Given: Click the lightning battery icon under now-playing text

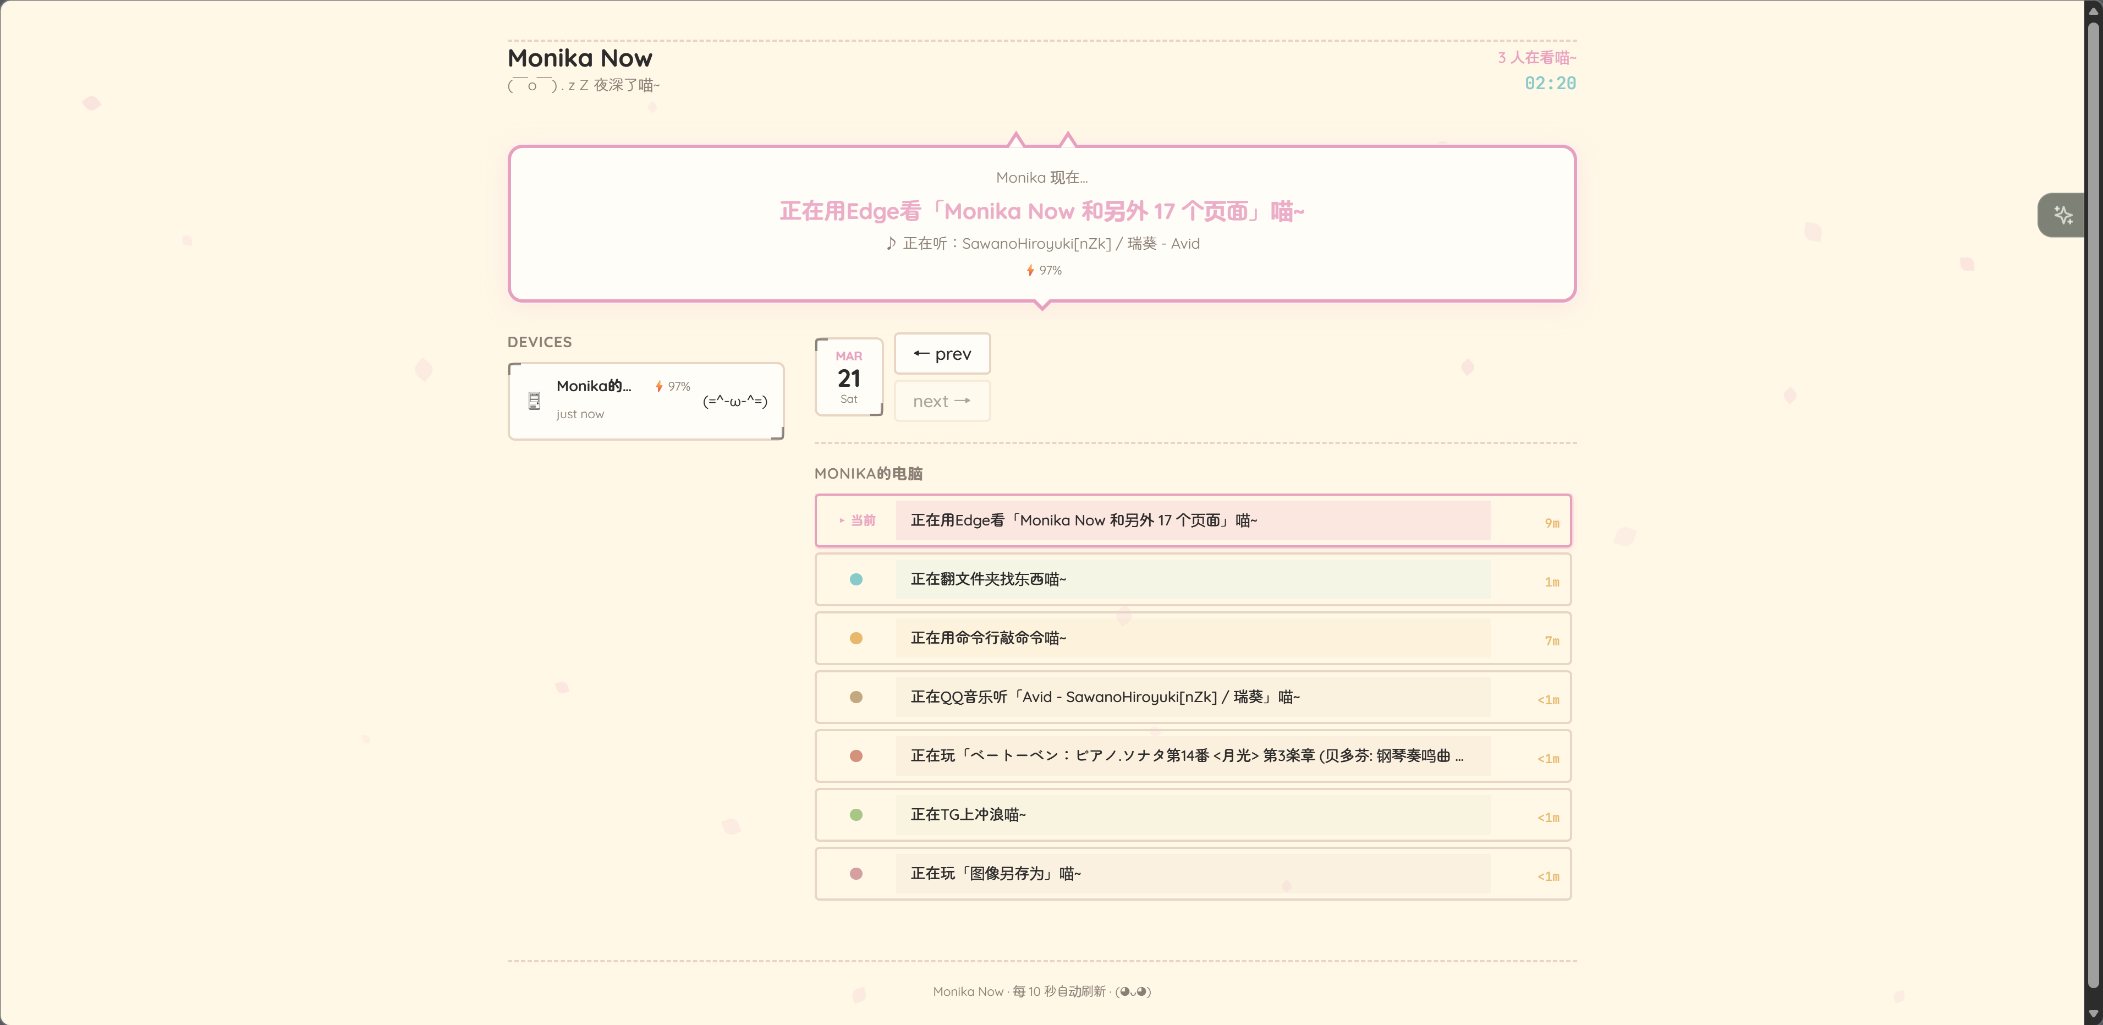Looking at the screenshot, I should (x=1030, y=270).
